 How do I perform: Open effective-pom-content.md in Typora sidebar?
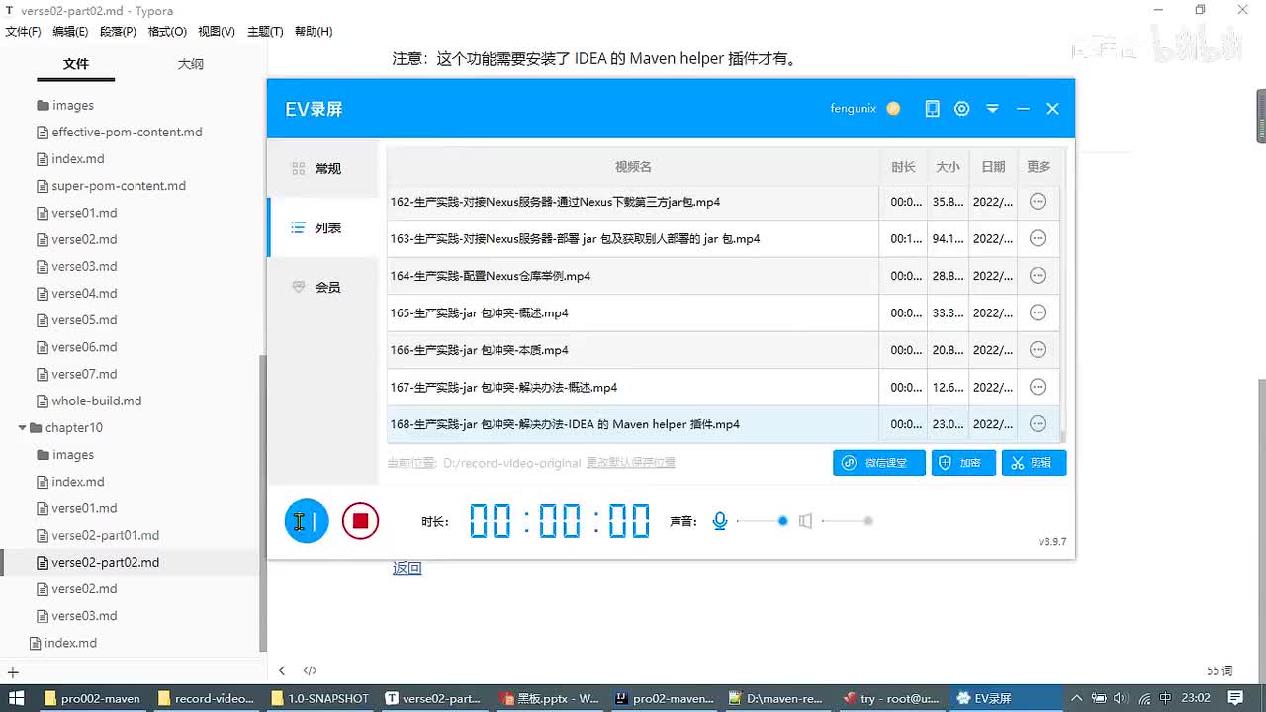[x=127, y=133]
